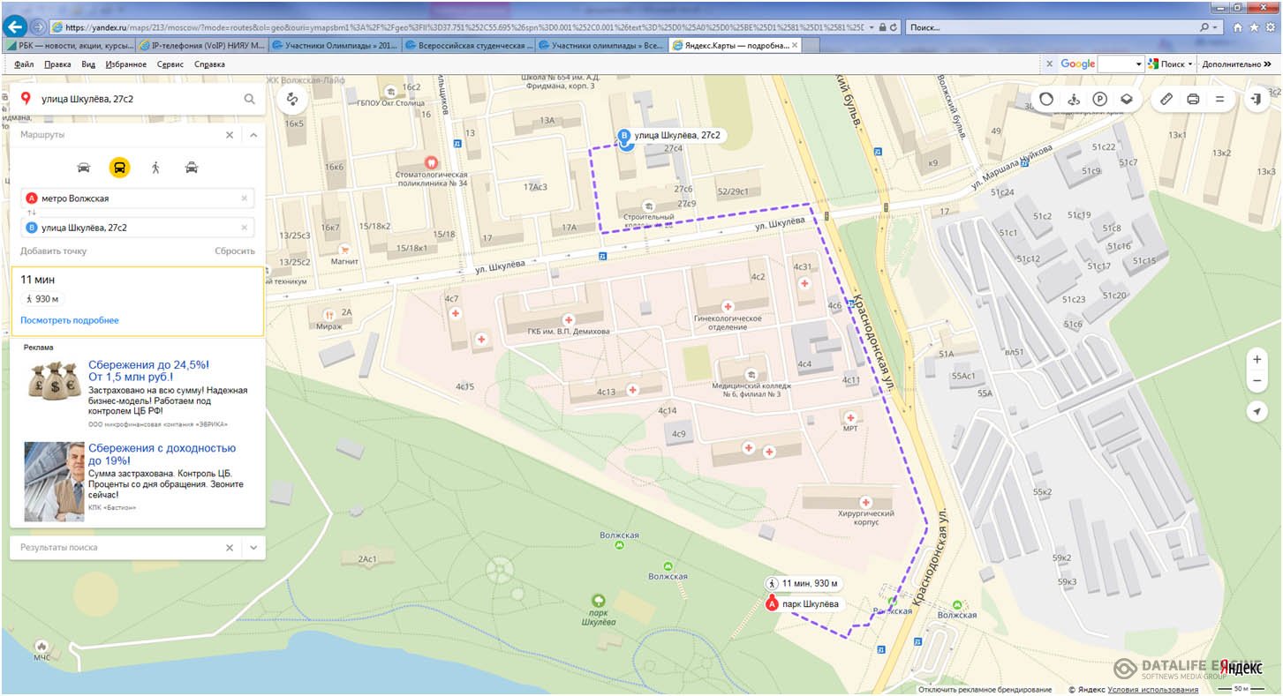The width and height of the screenshot is (1283, 696).
Task: Toggle the traffic layer circle icon
Action: point(1046,99)
